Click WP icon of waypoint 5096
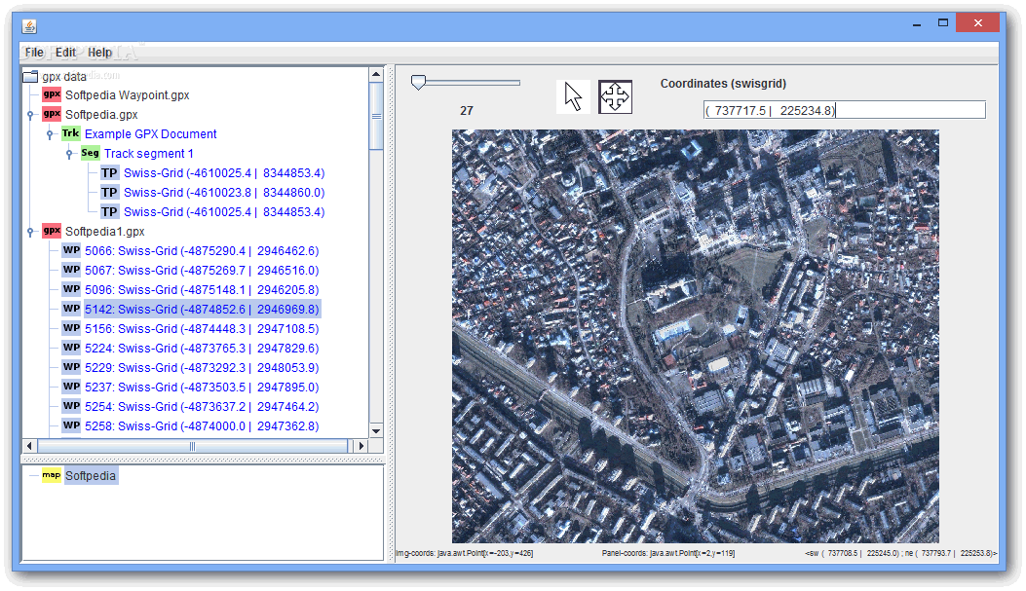The height and width of the screenshot is (591, 1026). [71, 289]
